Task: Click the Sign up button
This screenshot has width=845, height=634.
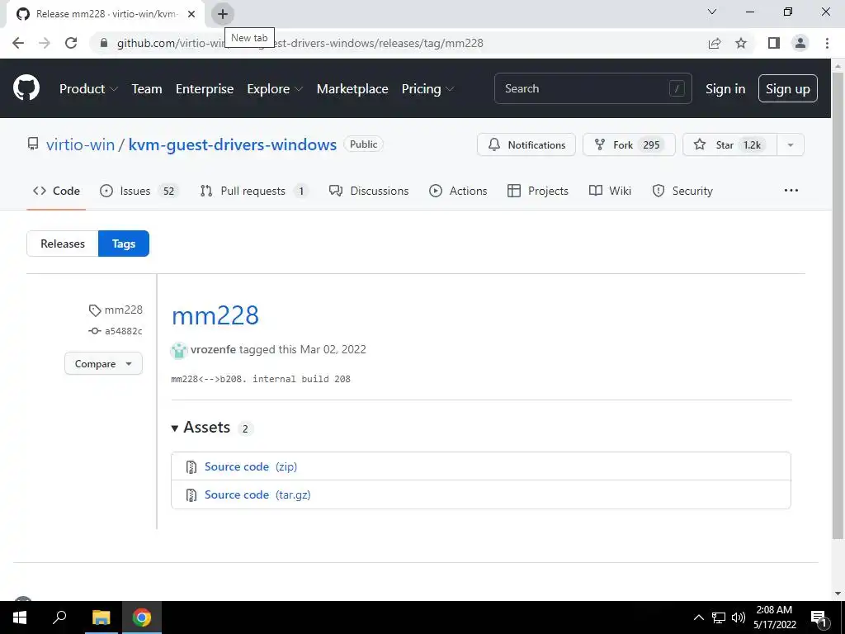Action: (x=788, y=89)
